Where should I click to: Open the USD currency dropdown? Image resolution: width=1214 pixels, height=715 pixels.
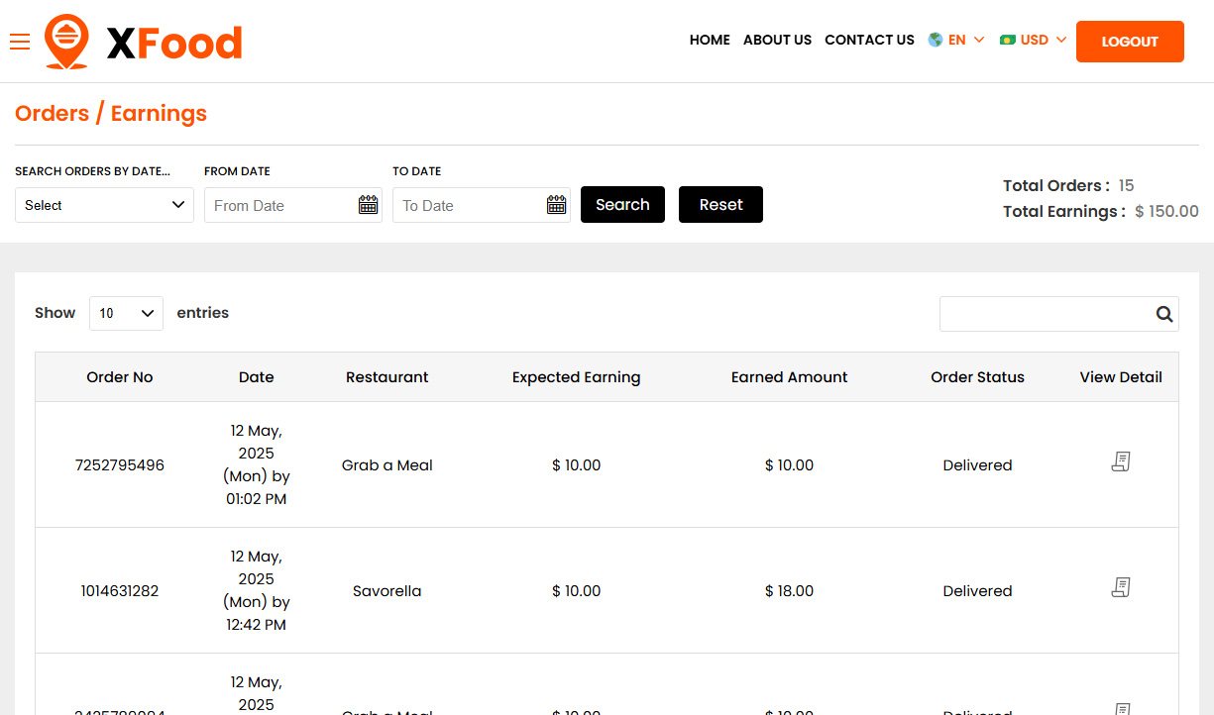click(x=1034, y=40)
